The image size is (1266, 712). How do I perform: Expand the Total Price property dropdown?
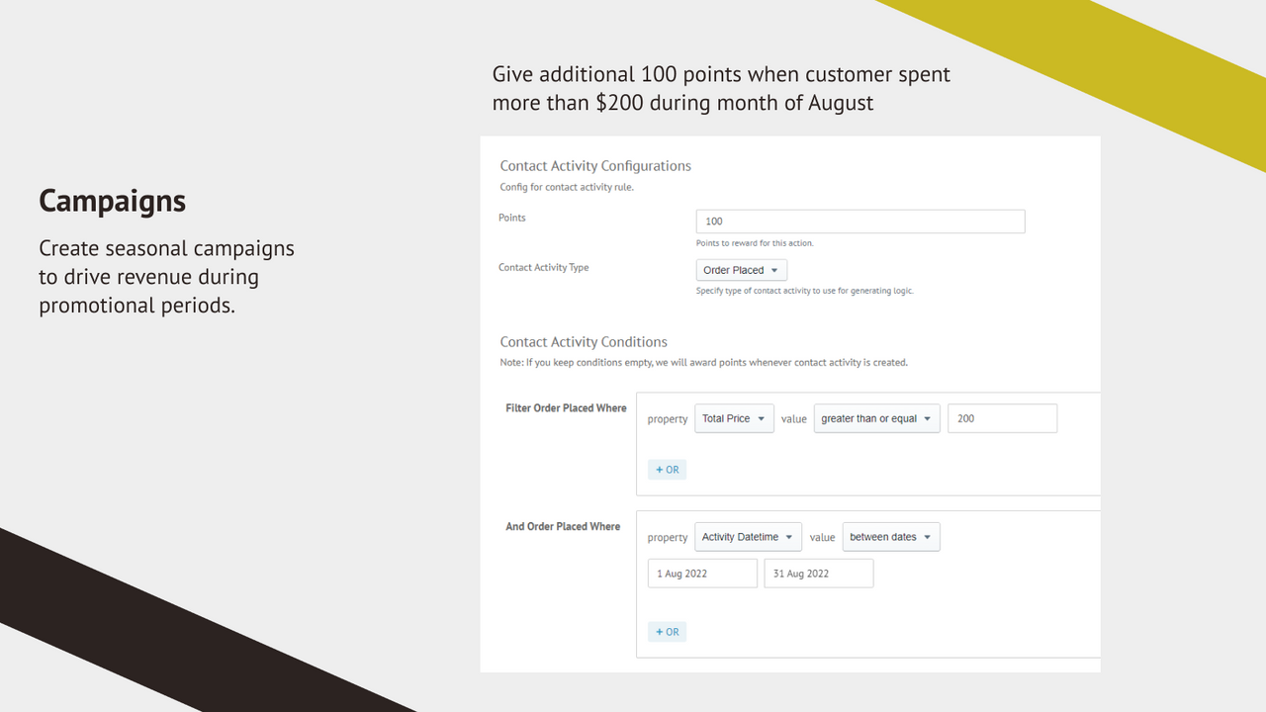click(733, 418)
